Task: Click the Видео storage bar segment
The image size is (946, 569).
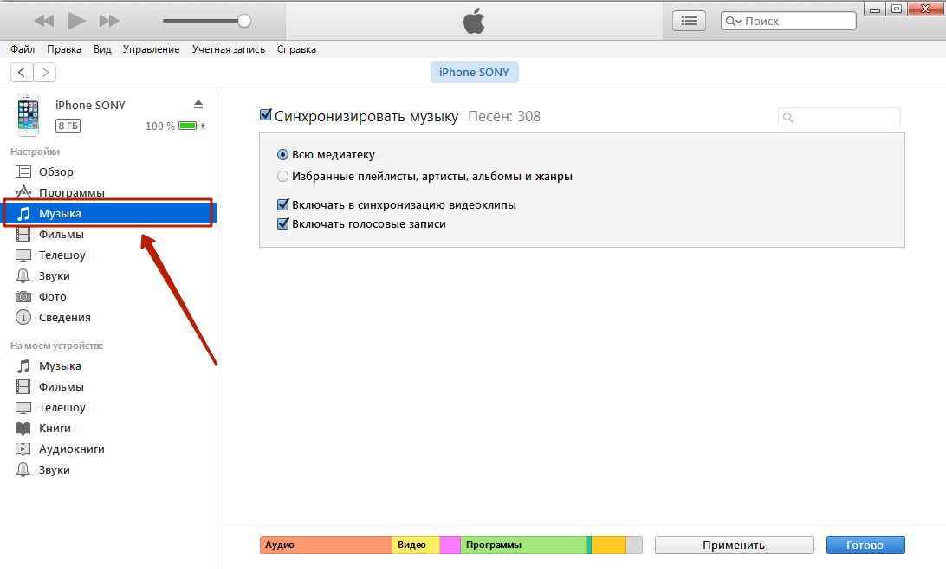Action: click(x=416, y=545)
